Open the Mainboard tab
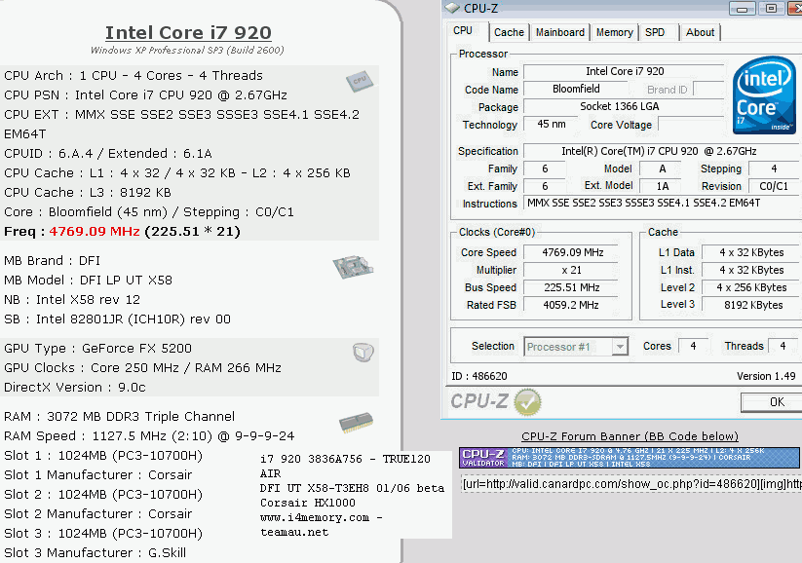The image size is (802, 563). 560,32
